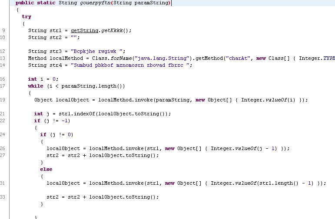Click Integer.TYPE at end of line 13

pyautogui.click(x=317, y=58)
